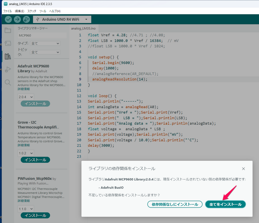Close the dependency install dialog
The image size is (259, 223).
coord(243,169)
